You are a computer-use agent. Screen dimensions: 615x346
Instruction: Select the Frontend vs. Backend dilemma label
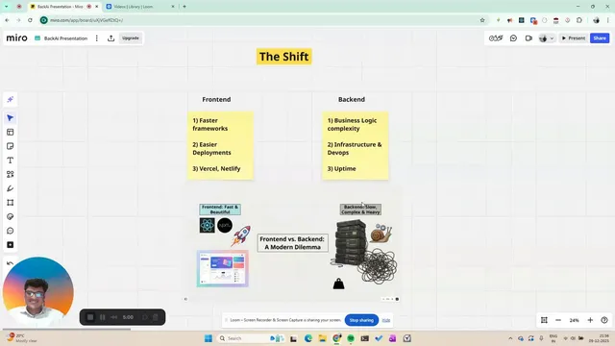click(x=292, y=243)
